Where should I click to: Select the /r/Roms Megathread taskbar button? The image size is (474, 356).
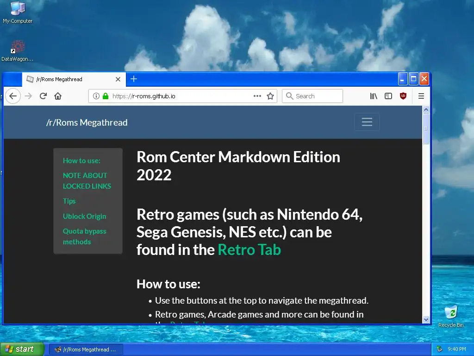pyautogui.click(x=86, y=350)
